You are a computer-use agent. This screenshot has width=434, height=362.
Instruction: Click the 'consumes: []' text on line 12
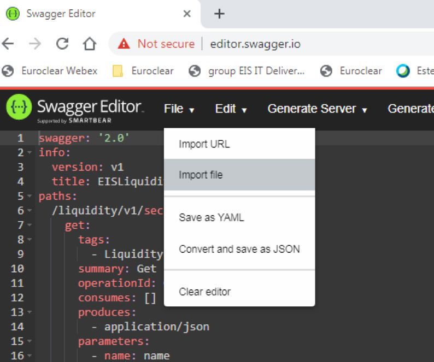[x=117, y=298]
